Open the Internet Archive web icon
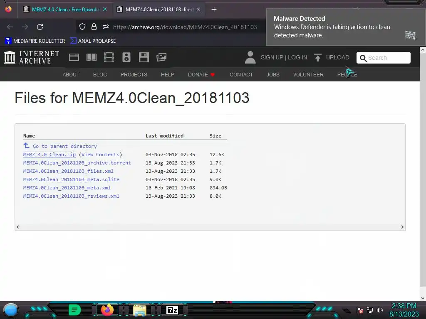Viewport: 426px width, 319px height. pyautogui.click(x=74, y=57)
